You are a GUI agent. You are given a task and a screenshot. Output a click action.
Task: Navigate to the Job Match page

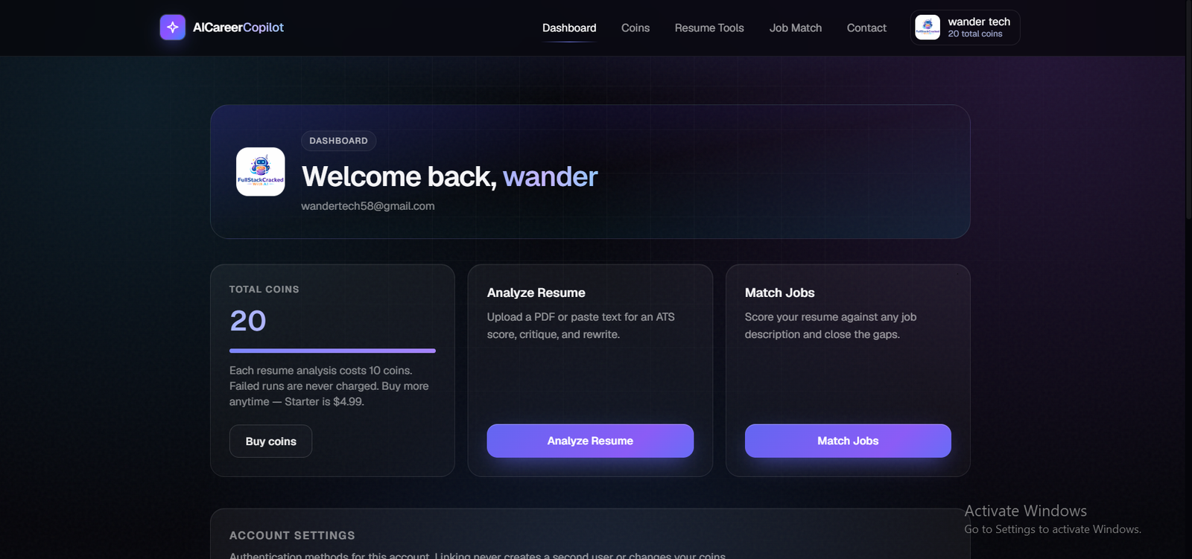(x=796, y=28)
